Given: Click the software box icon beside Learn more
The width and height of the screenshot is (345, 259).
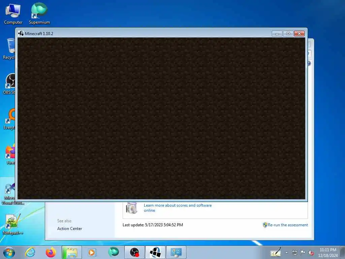Looking at the screenshot, I should pyautogui.click(x=132, y=208).
